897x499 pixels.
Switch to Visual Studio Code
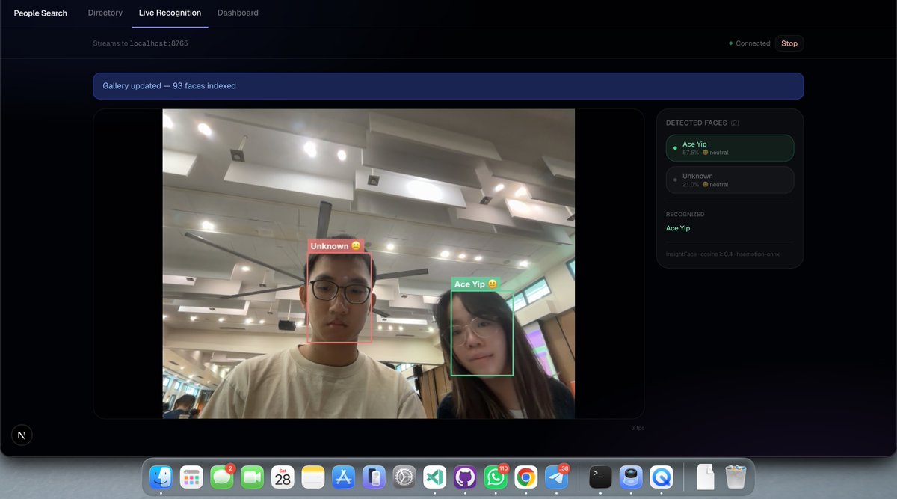[x=434, y=477]
